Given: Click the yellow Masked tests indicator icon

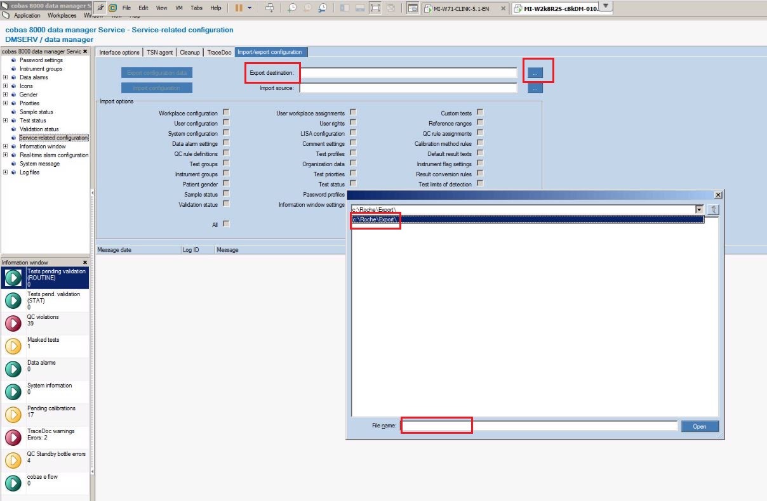Looking at the screenshot, I should pos(13,346).
